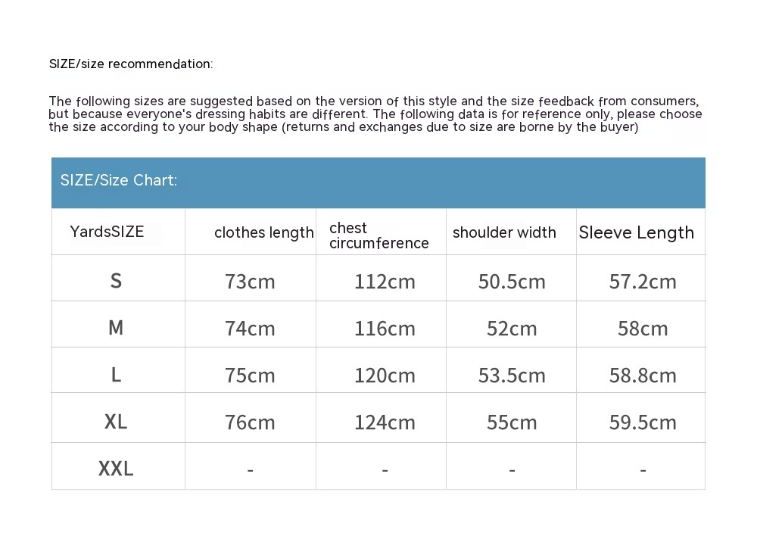Click the SIZE/size recommendation heading
This screenshot has height=536, width=757.
point(131,64)
